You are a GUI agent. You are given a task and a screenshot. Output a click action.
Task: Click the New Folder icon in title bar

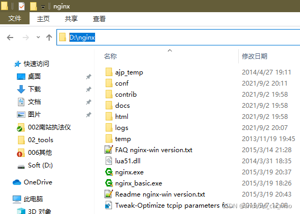pos(33,6)
